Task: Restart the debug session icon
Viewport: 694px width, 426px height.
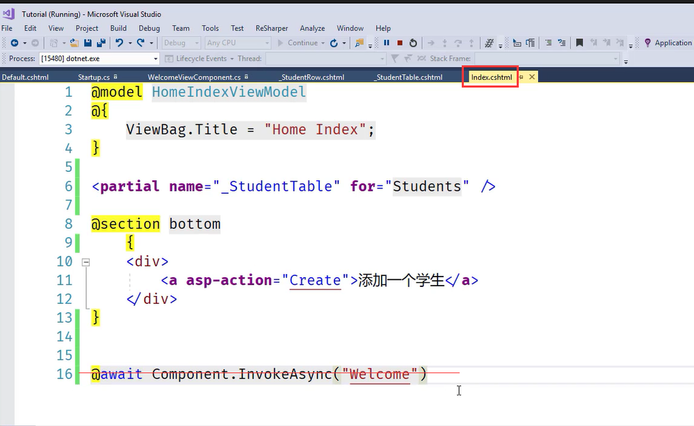Action: pos(413,43)
